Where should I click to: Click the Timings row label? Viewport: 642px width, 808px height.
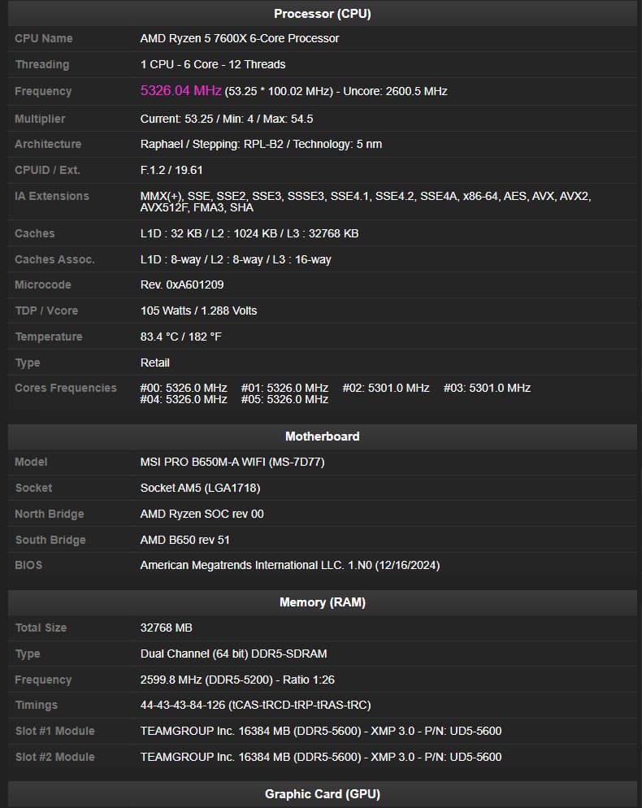[x=36, y=706]
